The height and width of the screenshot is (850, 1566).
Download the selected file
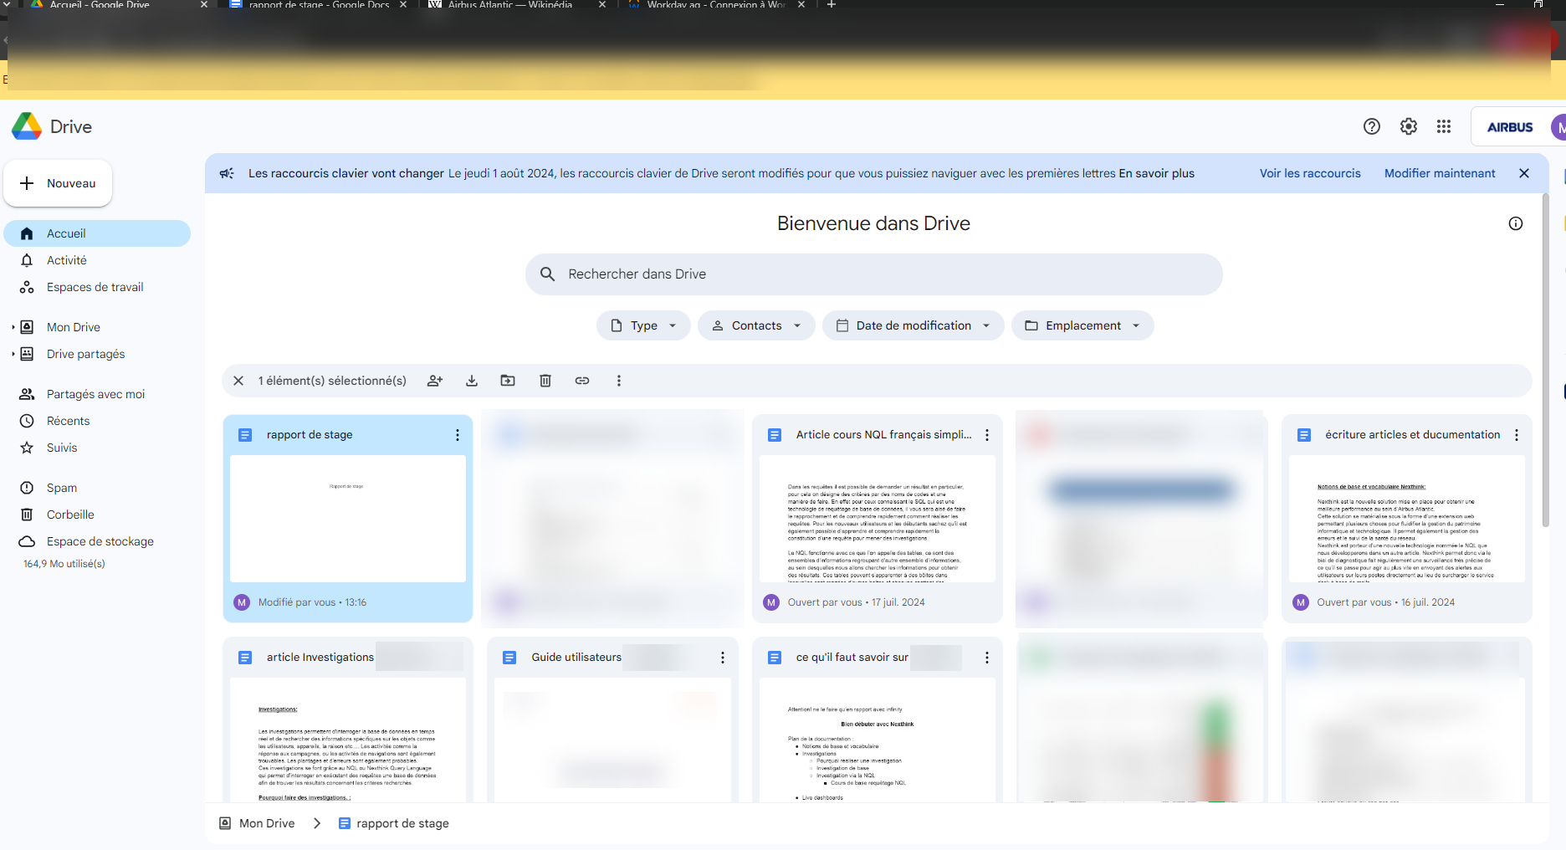[472, 381]
